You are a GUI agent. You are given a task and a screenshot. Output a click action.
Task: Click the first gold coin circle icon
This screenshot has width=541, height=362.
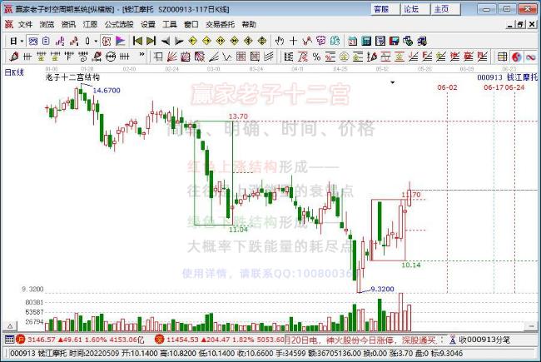344,57
